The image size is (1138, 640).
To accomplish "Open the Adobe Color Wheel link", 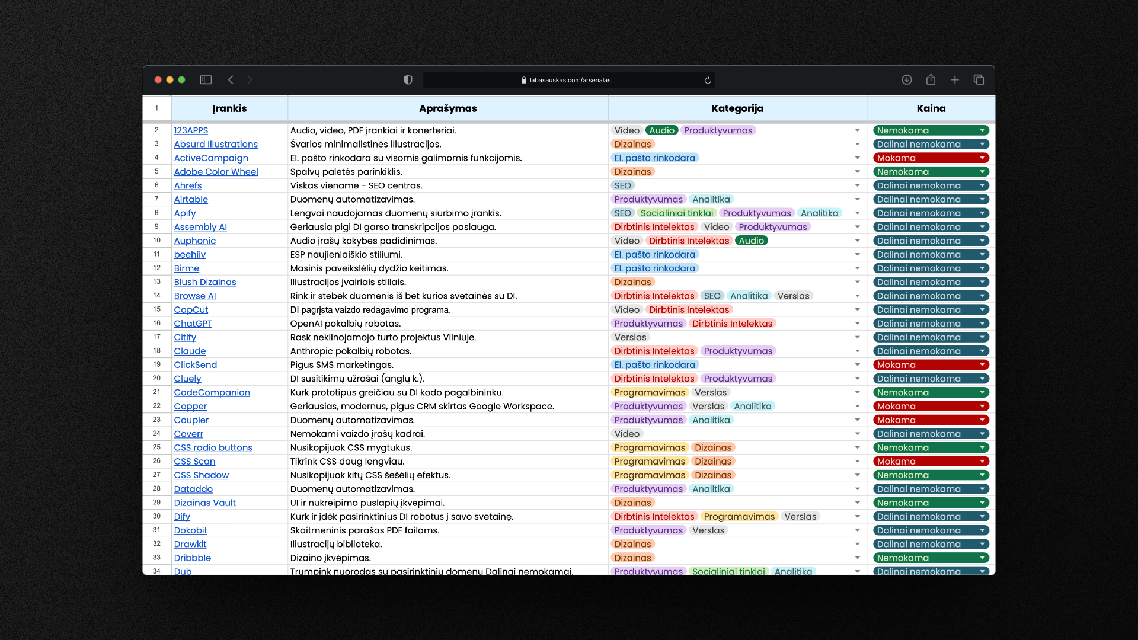I will pos(216,172).
